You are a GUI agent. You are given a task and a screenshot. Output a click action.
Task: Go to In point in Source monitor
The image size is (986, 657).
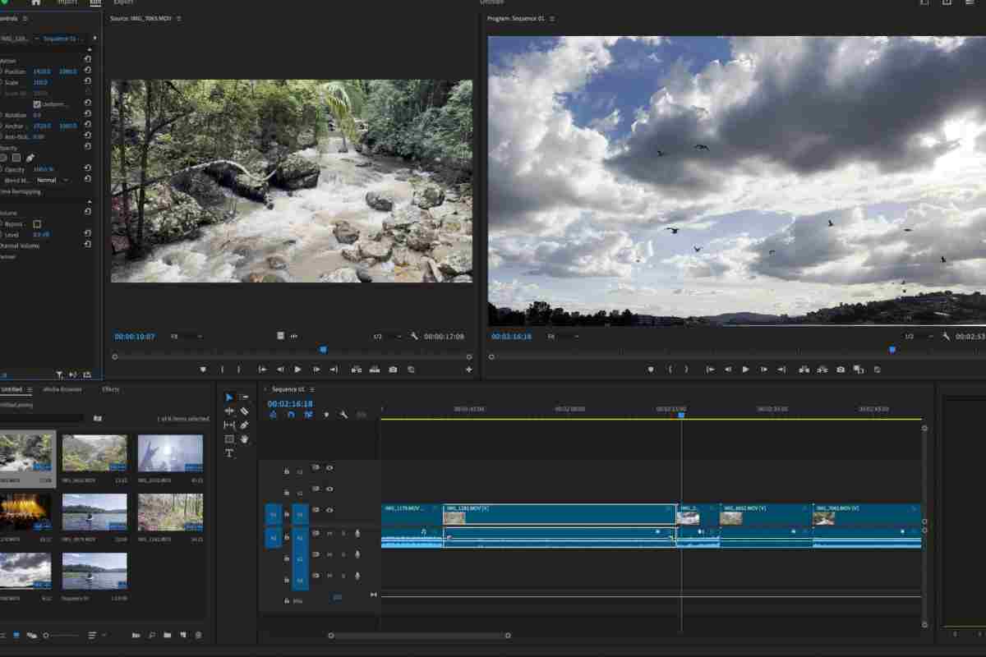pyautogui.click(x=263, y=370)
